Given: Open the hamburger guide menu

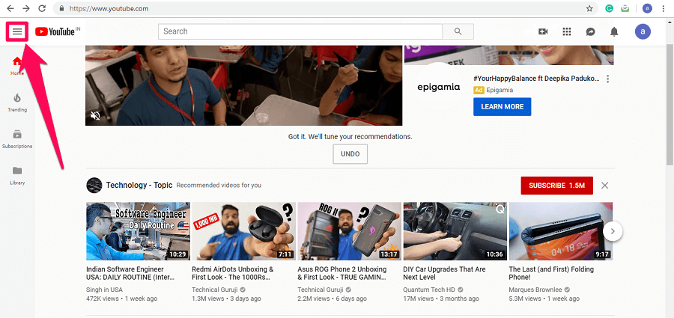Looking at the screenshot, I should coord(18,31).
